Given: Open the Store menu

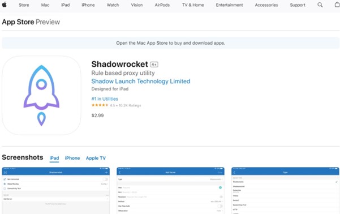Looking at the screenshot, I should tap(24, 5).
